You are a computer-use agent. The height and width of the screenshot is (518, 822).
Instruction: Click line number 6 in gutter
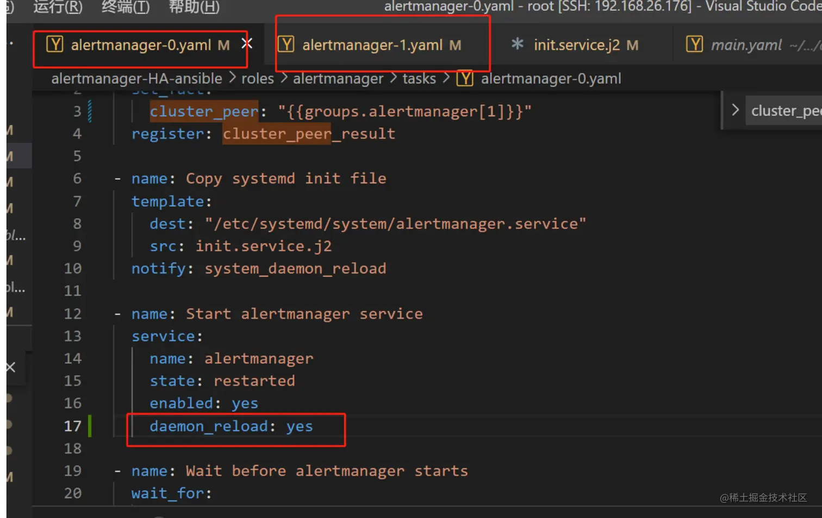(x=77, y=179)
